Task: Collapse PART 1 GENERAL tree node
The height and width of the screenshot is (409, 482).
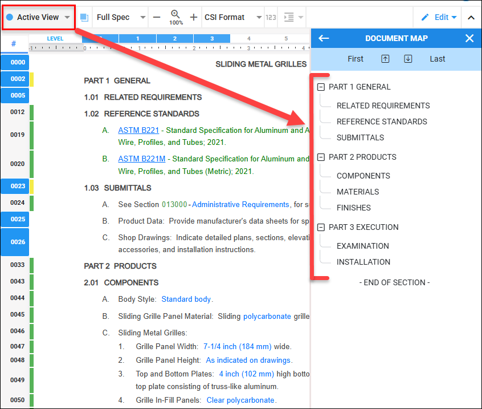Action: tap(321, 87)
